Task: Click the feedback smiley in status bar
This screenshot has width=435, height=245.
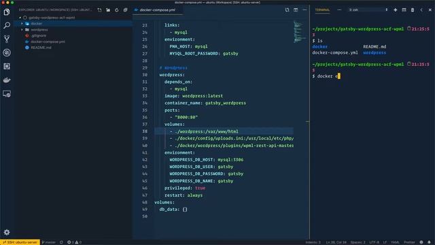Action: pos(421,242)
